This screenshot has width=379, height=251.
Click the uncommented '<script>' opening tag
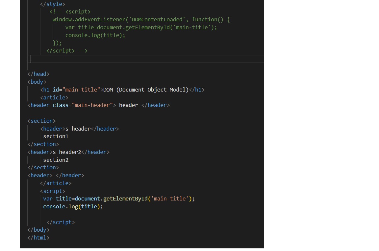(53, 191)
